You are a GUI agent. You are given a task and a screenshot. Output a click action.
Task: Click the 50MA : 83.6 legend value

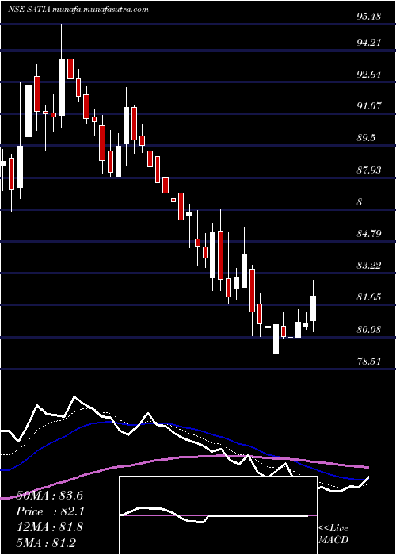49,496
